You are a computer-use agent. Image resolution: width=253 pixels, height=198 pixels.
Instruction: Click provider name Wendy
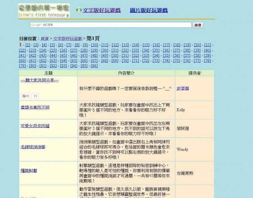pyautogui.click(x=182, y=149)
